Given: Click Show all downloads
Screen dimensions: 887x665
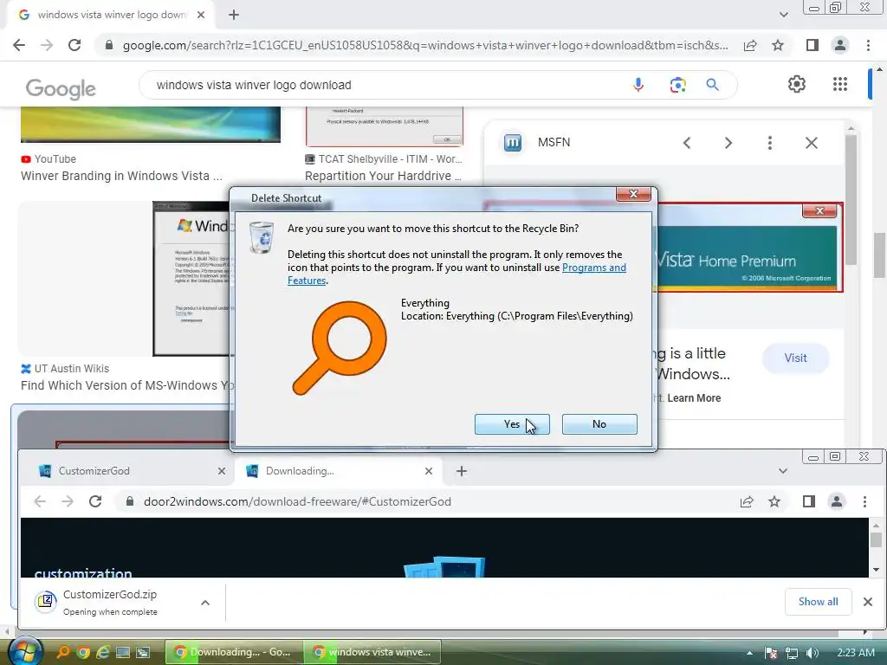Looking at the screenshot, I should click(x=818, y=602).
